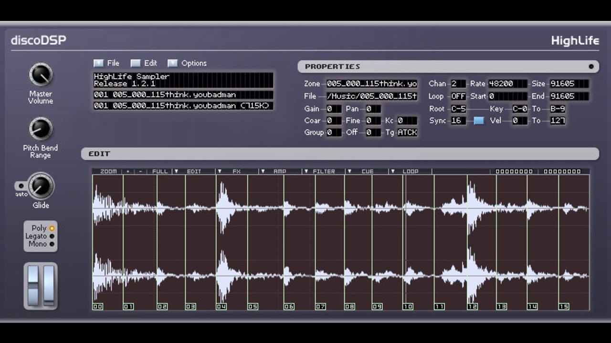
Task: Click the HighLife Sampler Release 1.2.1 display
Action: [x=183, y=80]
